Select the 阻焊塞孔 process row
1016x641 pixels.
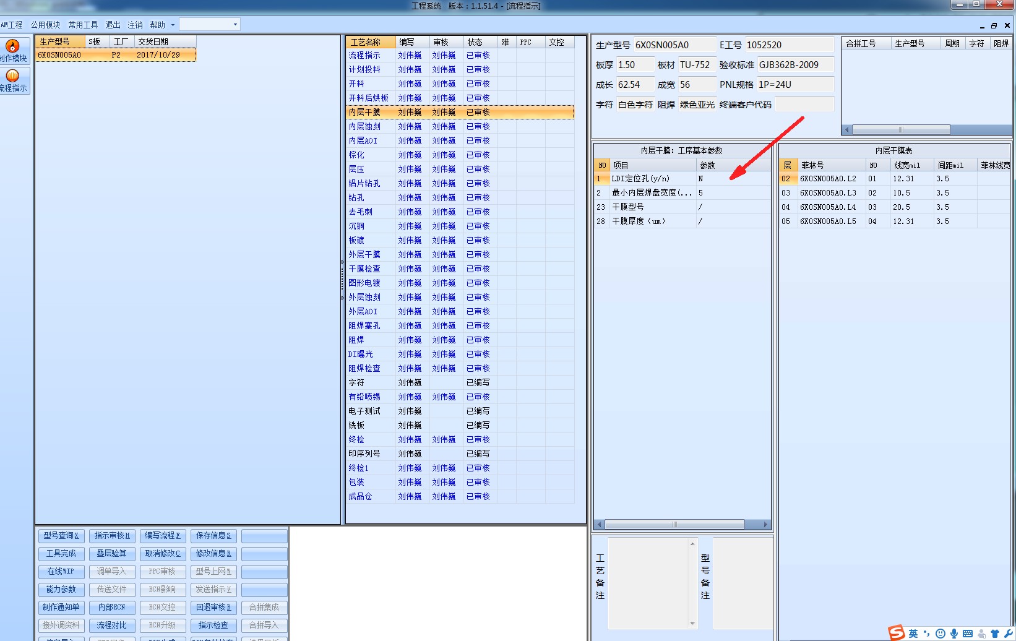point(460,326)
